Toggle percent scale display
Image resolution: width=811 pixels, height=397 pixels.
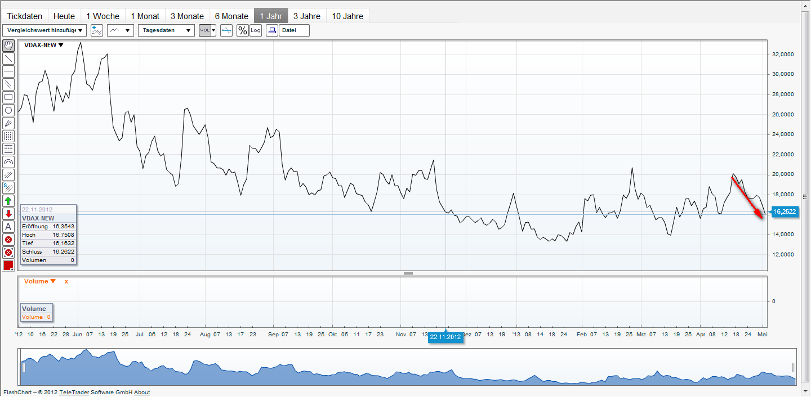click(x=242, y=30)
